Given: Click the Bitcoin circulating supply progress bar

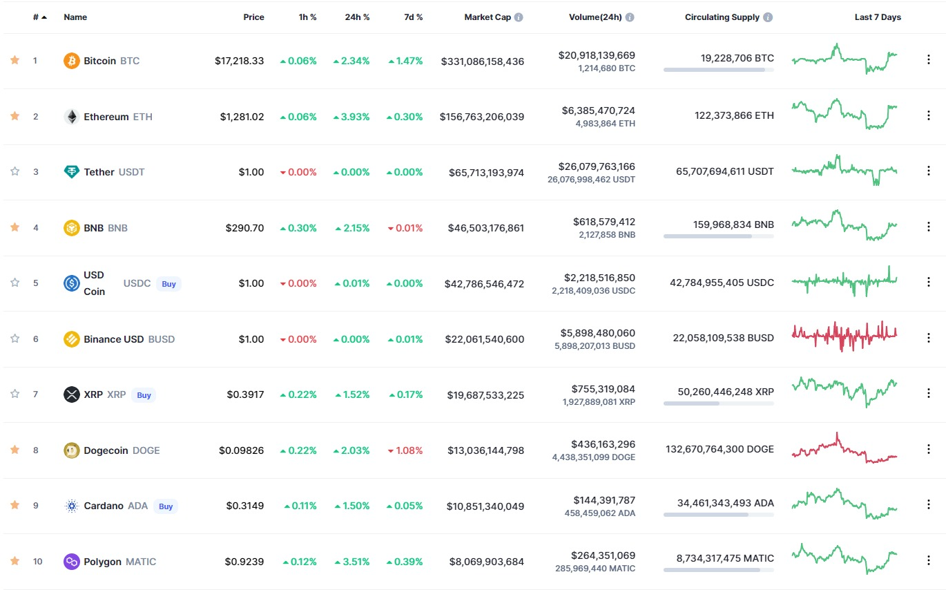Looking at the screenshot, I should pyautogui.click(x=719, y=70).
